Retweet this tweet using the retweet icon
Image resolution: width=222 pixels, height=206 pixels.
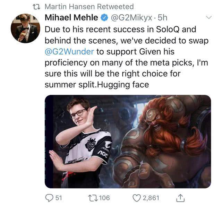click(x=92, y=198)
